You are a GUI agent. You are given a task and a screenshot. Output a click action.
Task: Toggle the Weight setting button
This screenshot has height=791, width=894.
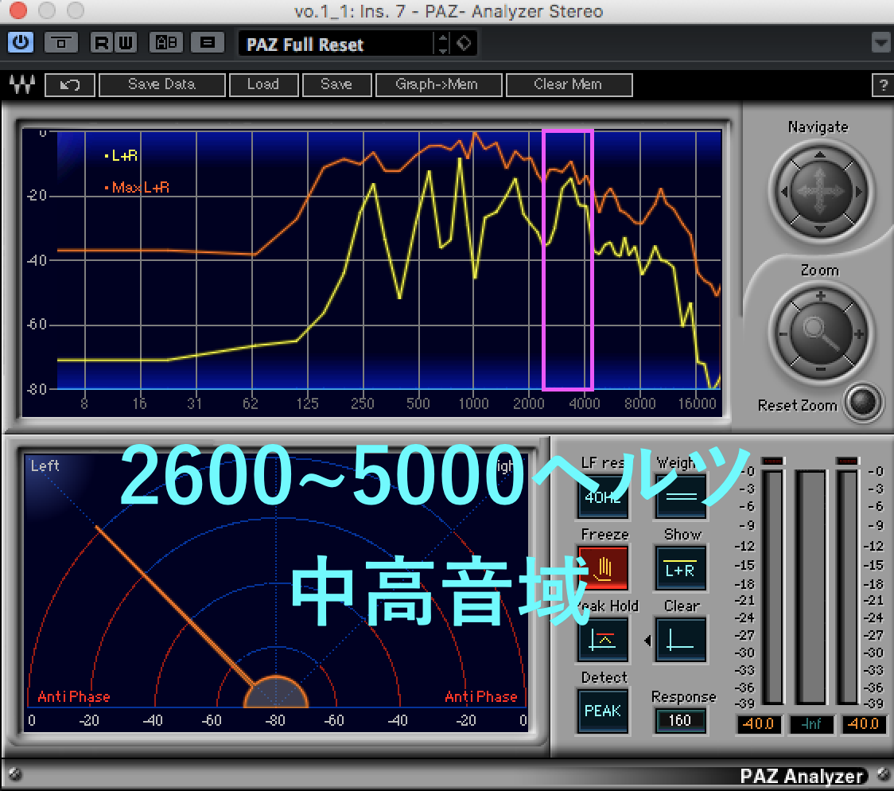pyautogui.click(x=682, y=497)
